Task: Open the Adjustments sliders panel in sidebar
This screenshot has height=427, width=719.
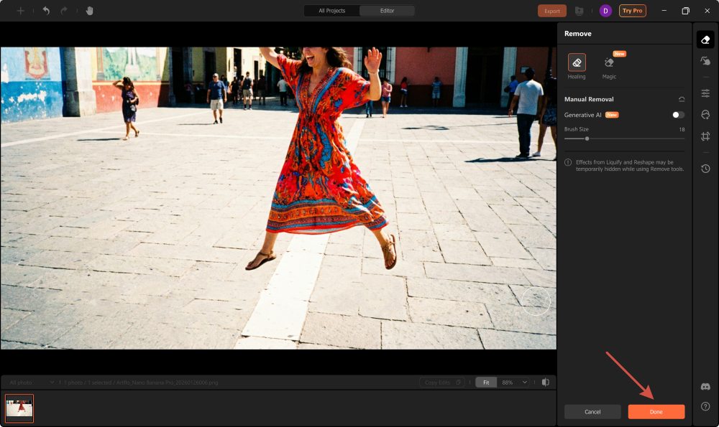Action: tap(705, 93)
